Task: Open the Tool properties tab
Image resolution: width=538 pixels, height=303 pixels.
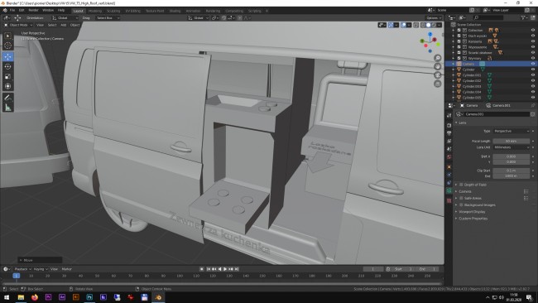Action: pyautogui.click(x=449, y=115)
